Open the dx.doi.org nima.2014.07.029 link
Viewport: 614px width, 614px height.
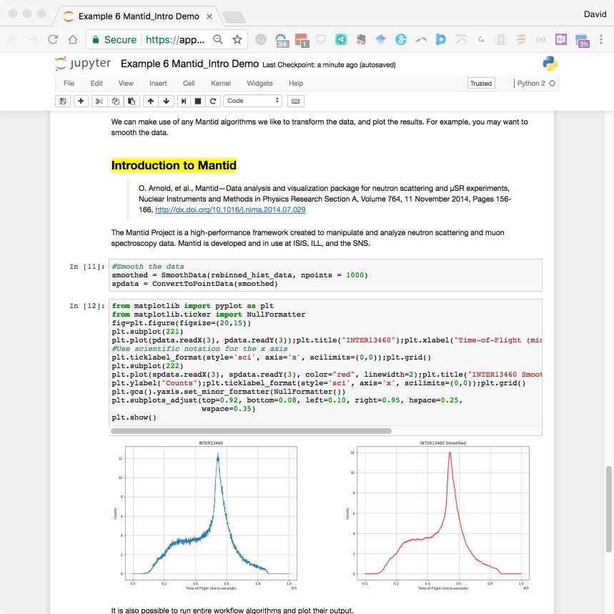click(x=230, y=209)
